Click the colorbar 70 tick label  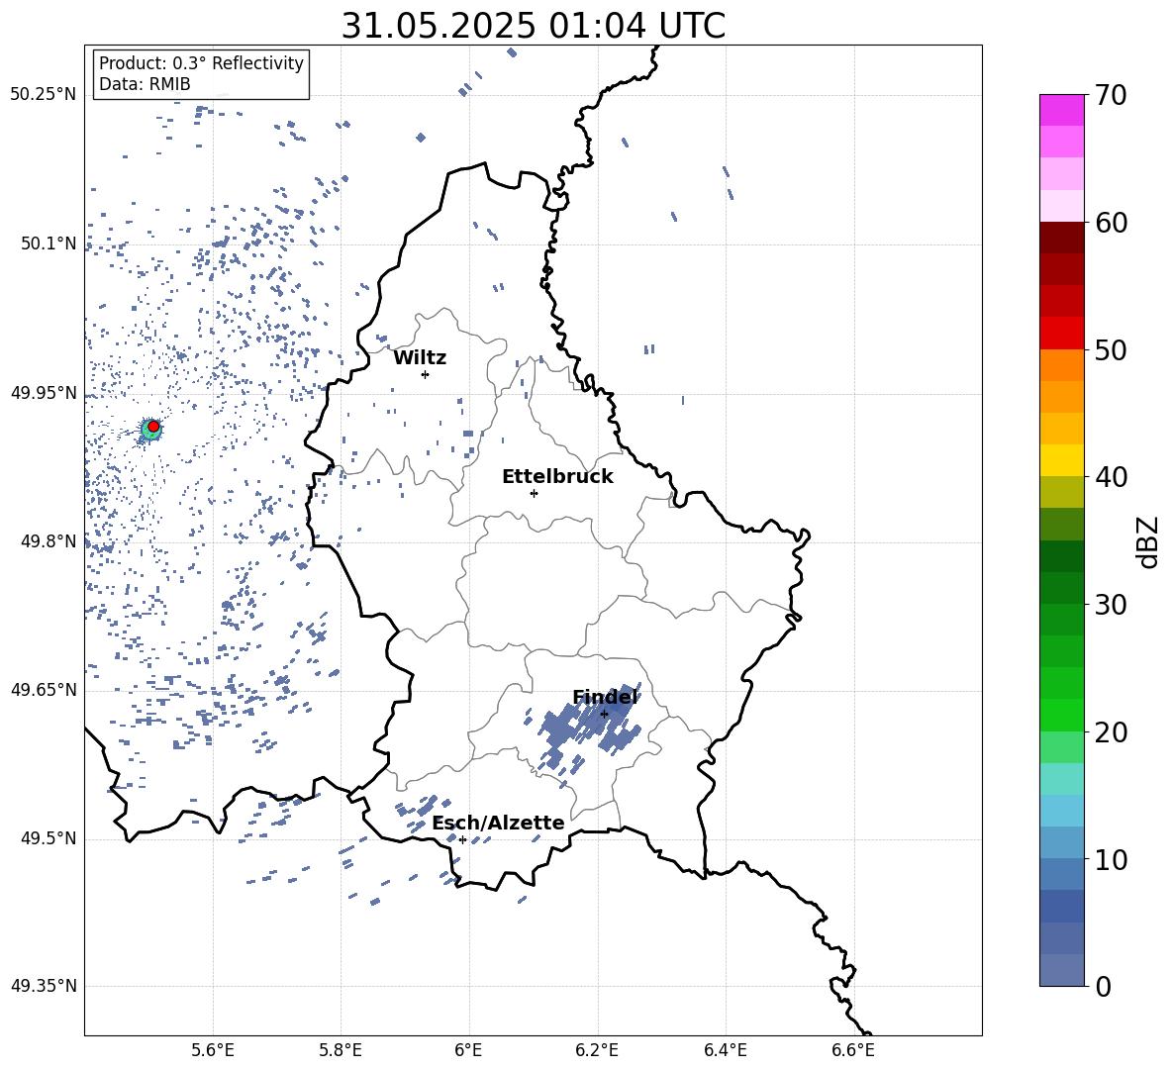pyautogui.click(x=1111, y=96)
